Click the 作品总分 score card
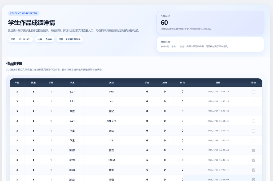Image resolution: width=273 pixels, height=181 pixels. pos(210,22)
